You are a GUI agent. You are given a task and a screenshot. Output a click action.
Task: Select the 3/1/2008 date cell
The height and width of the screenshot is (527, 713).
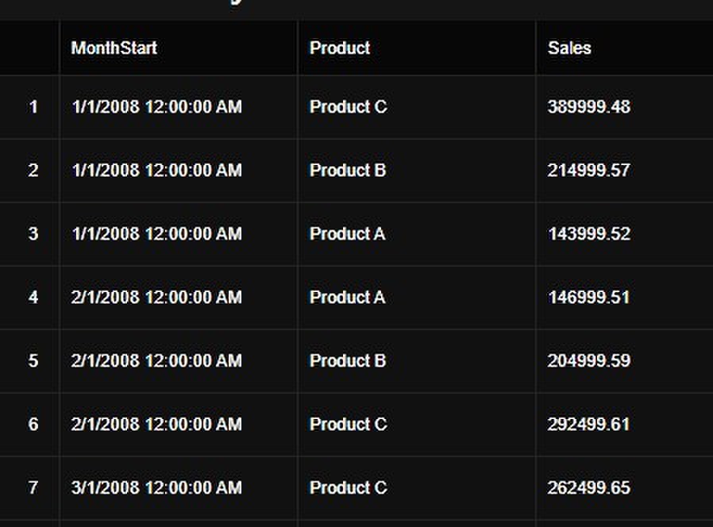pos(179,488)
